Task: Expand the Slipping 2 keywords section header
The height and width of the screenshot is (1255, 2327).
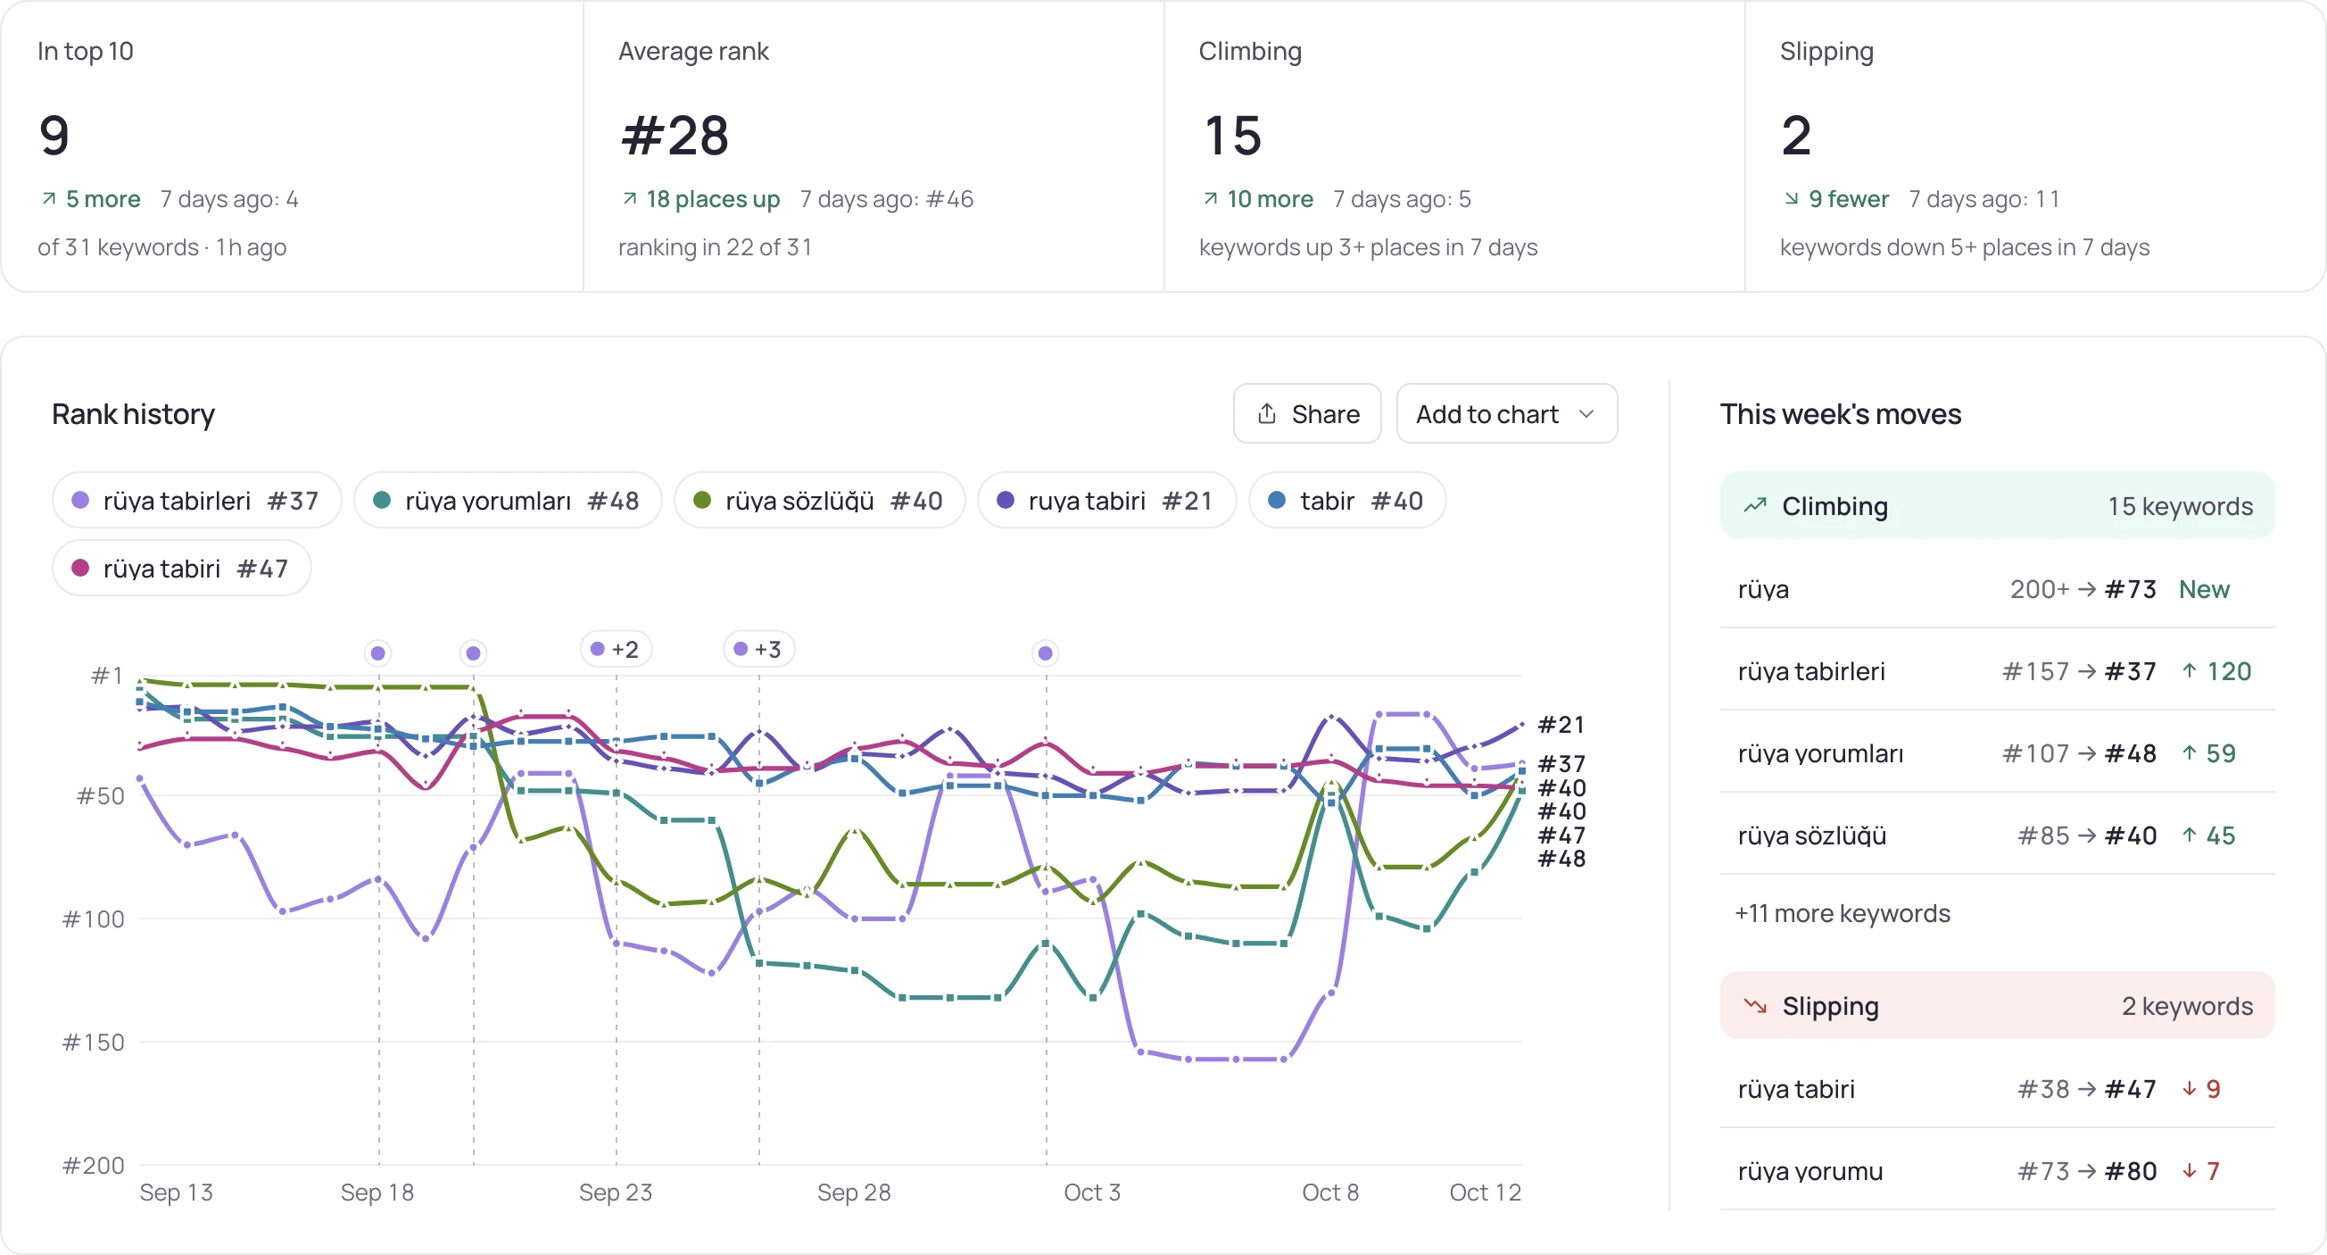Action: [1996, 1006]
